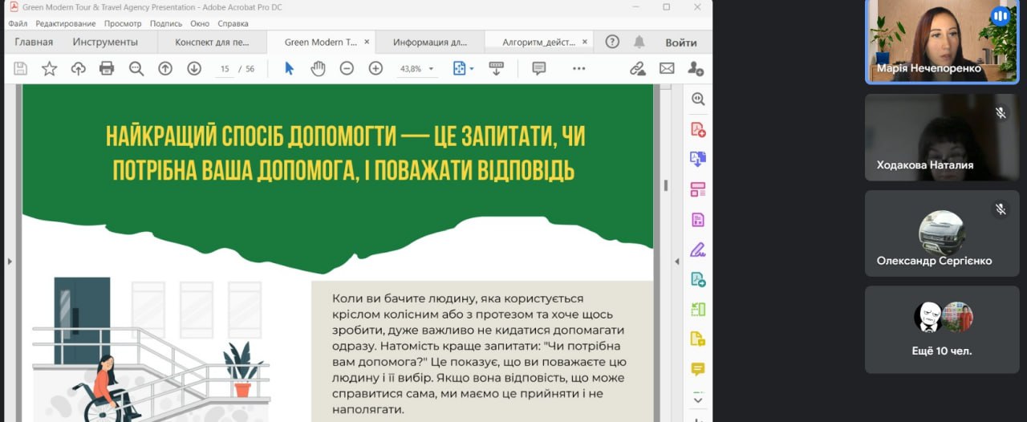Viewport: 1027px width, 422px height.
Task: Collapse the right tools pane arrow
Action: (x=676, y=262)
